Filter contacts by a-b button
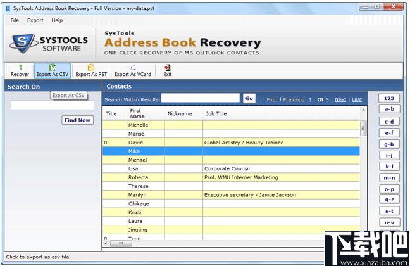 pyautogui.click(x=389, y=109)
